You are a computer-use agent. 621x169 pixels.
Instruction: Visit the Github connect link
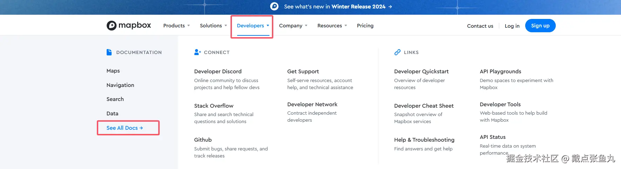pos(203,140)
